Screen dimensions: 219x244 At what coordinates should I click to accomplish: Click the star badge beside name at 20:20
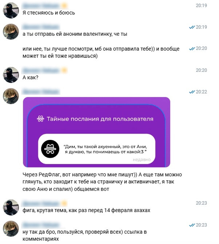pos(64,71)
